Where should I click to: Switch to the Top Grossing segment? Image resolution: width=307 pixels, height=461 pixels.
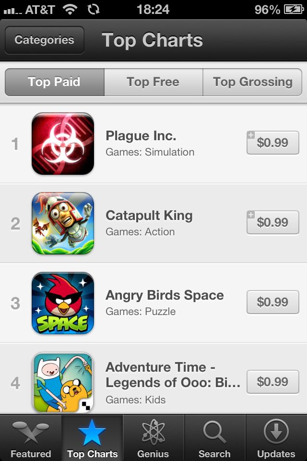point(252,82)
